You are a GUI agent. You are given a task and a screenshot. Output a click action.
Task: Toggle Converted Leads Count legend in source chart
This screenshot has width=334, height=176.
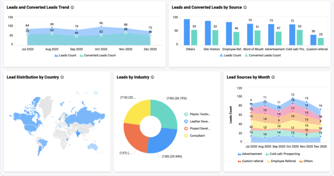263,56
